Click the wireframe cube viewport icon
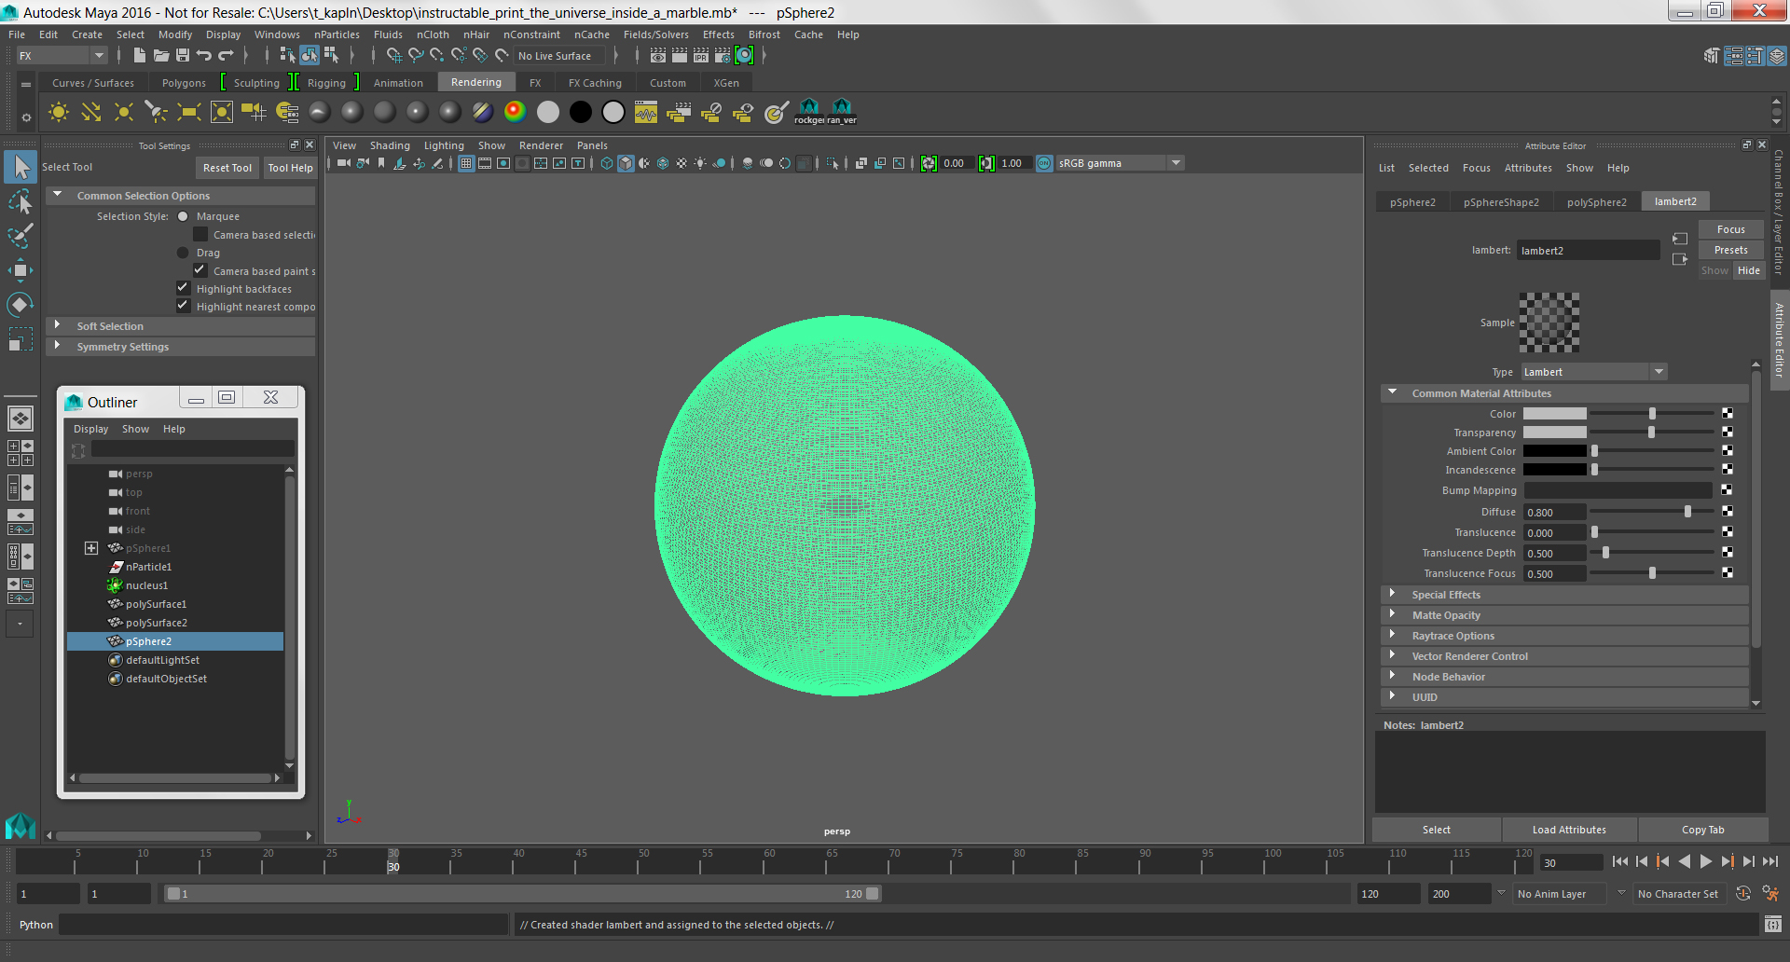The height and width of the screenshot is (962, 1790). point(607,163)
